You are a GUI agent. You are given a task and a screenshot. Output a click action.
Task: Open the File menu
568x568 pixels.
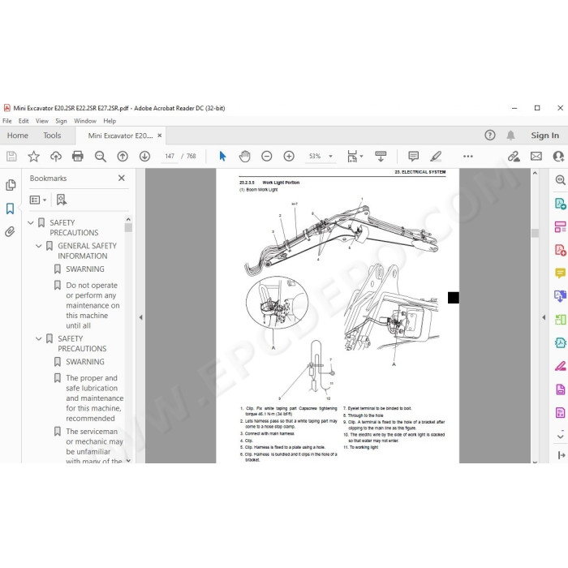(x=6, y=121)
